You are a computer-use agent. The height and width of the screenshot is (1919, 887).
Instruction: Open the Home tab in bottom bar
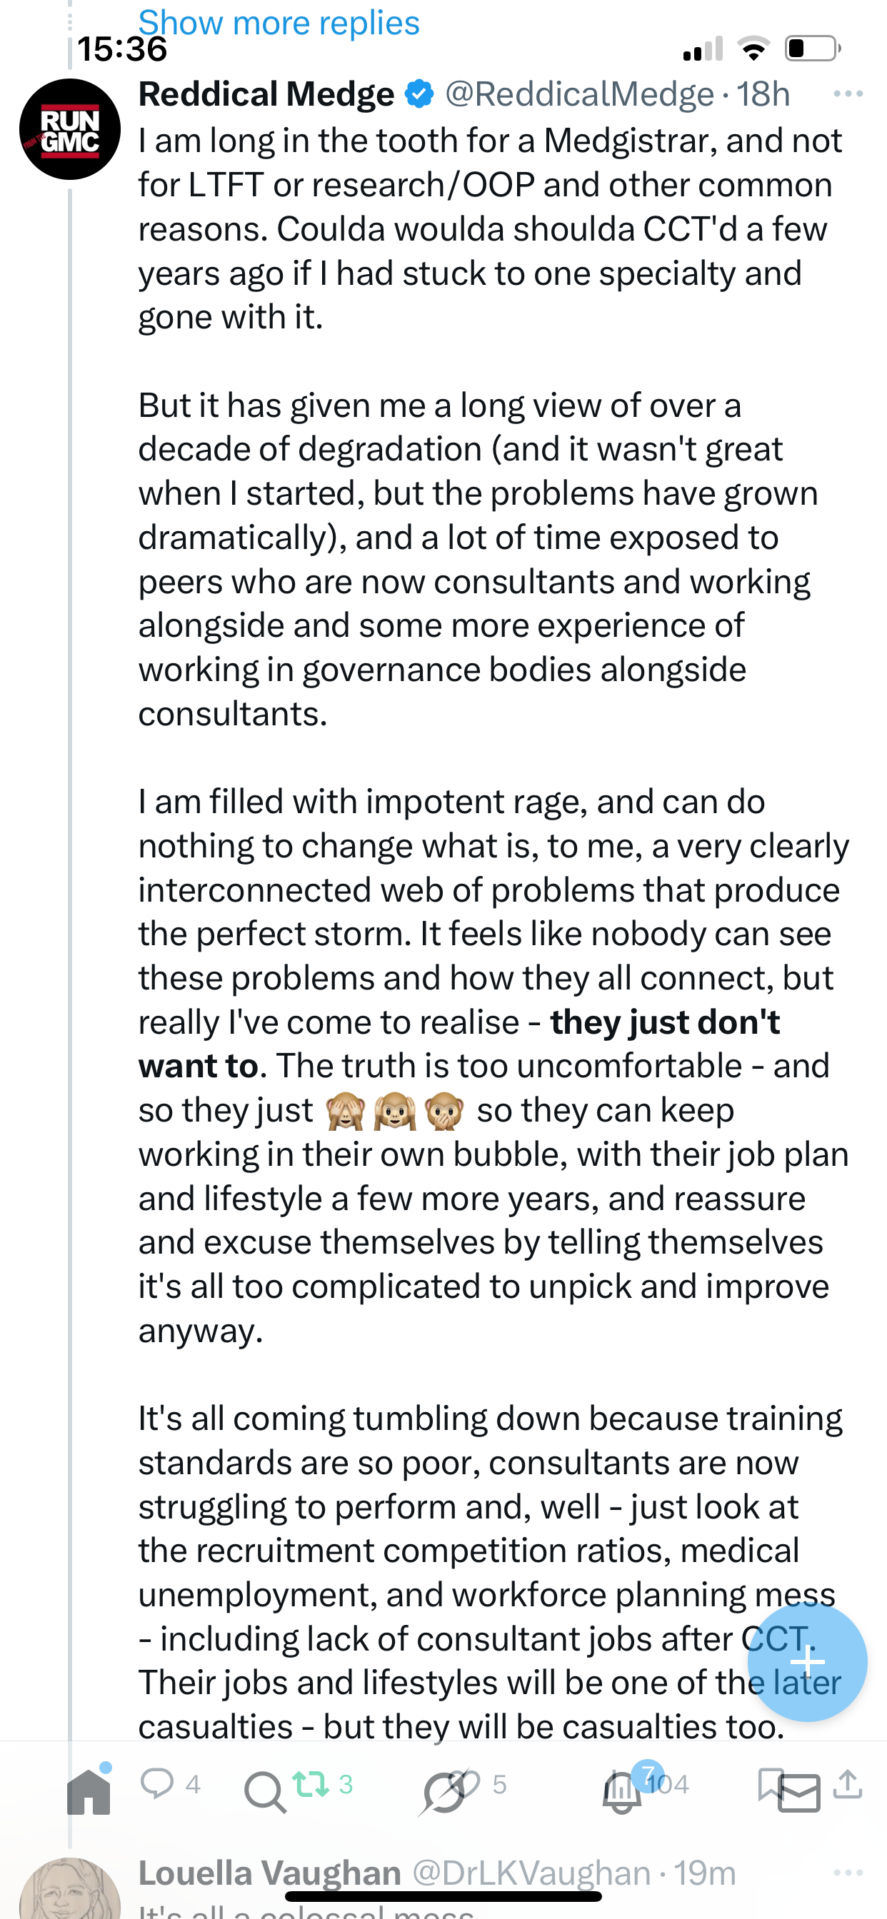click(89, 1793)
